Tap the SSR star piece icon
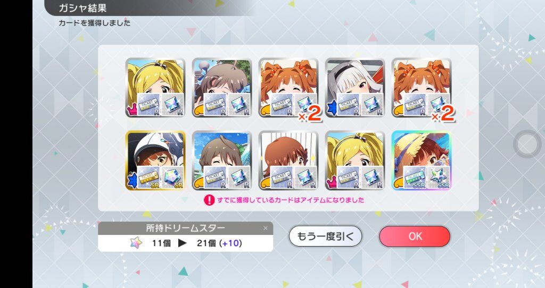This screenshot has width=545, height=288. [x=439, y=177]
